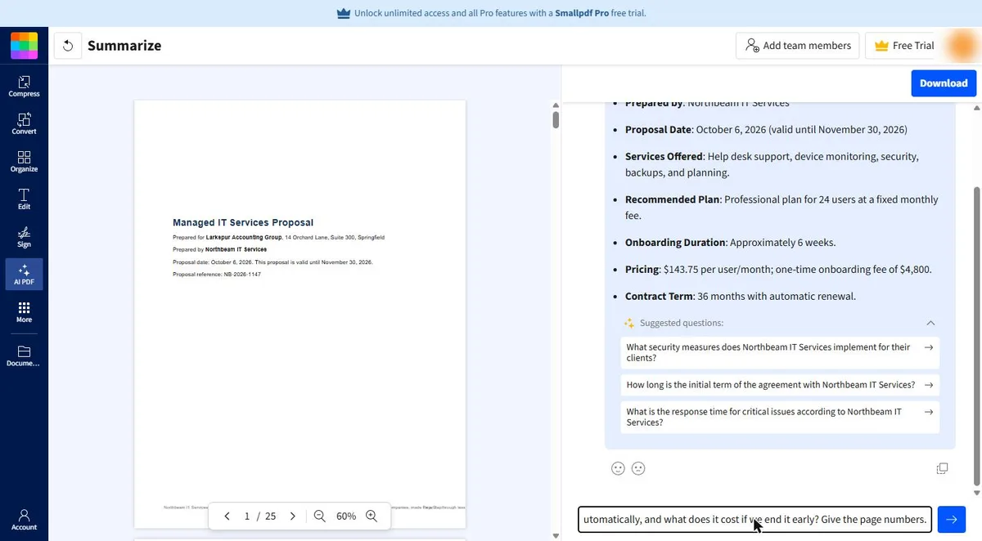Open the Documents folder in sidebar

(x=24, y=355)
